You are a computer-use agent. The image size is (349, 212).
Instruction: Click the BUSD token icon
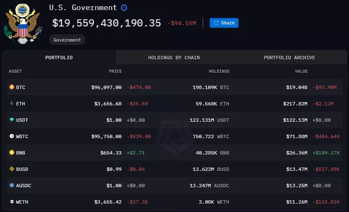(x=11, y=169)
